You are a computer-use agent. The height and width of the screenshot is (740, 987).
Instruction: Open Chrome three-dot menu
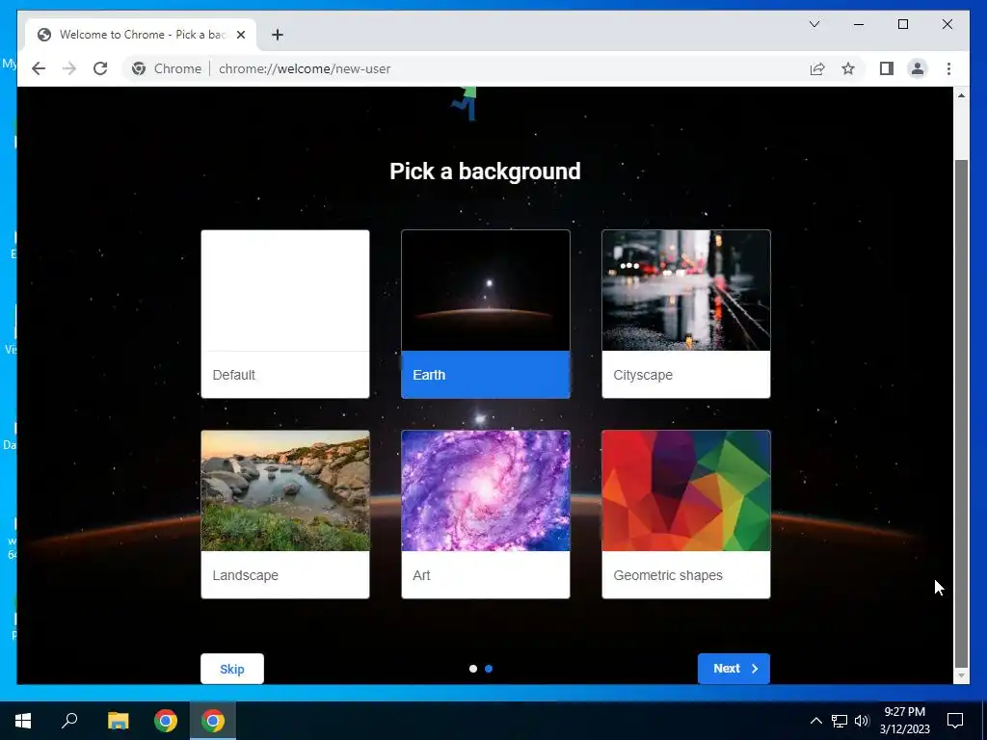(x=948, y=68)
